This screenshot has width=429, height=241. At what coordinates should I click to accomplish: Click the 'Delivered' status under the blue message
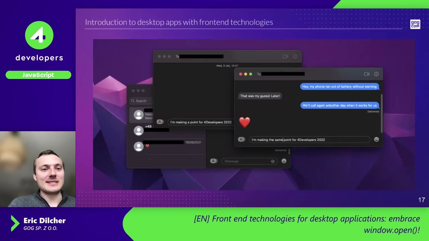[373, 111]
